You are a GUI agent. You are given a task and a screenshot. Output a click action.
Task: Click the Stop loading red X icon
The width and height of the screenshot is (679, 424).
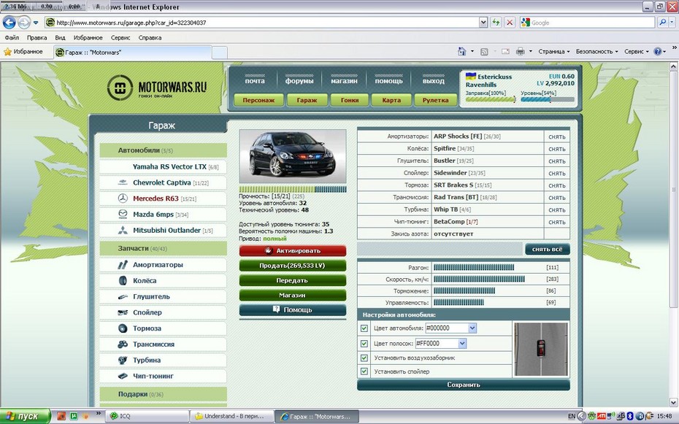[510, 23]
